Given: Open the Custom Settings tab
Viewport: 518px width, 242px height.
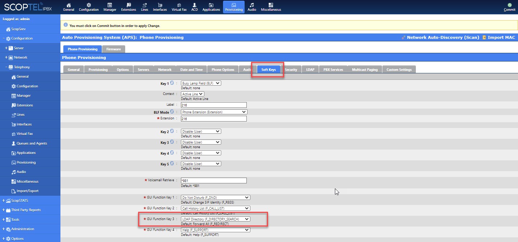Looking at the screenshot, I should click(x=399, y=69).
